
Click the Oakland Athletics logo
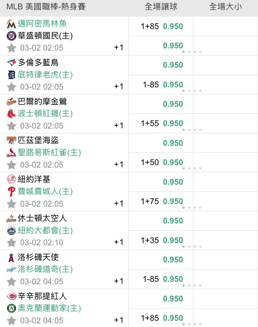pos(11,308)
